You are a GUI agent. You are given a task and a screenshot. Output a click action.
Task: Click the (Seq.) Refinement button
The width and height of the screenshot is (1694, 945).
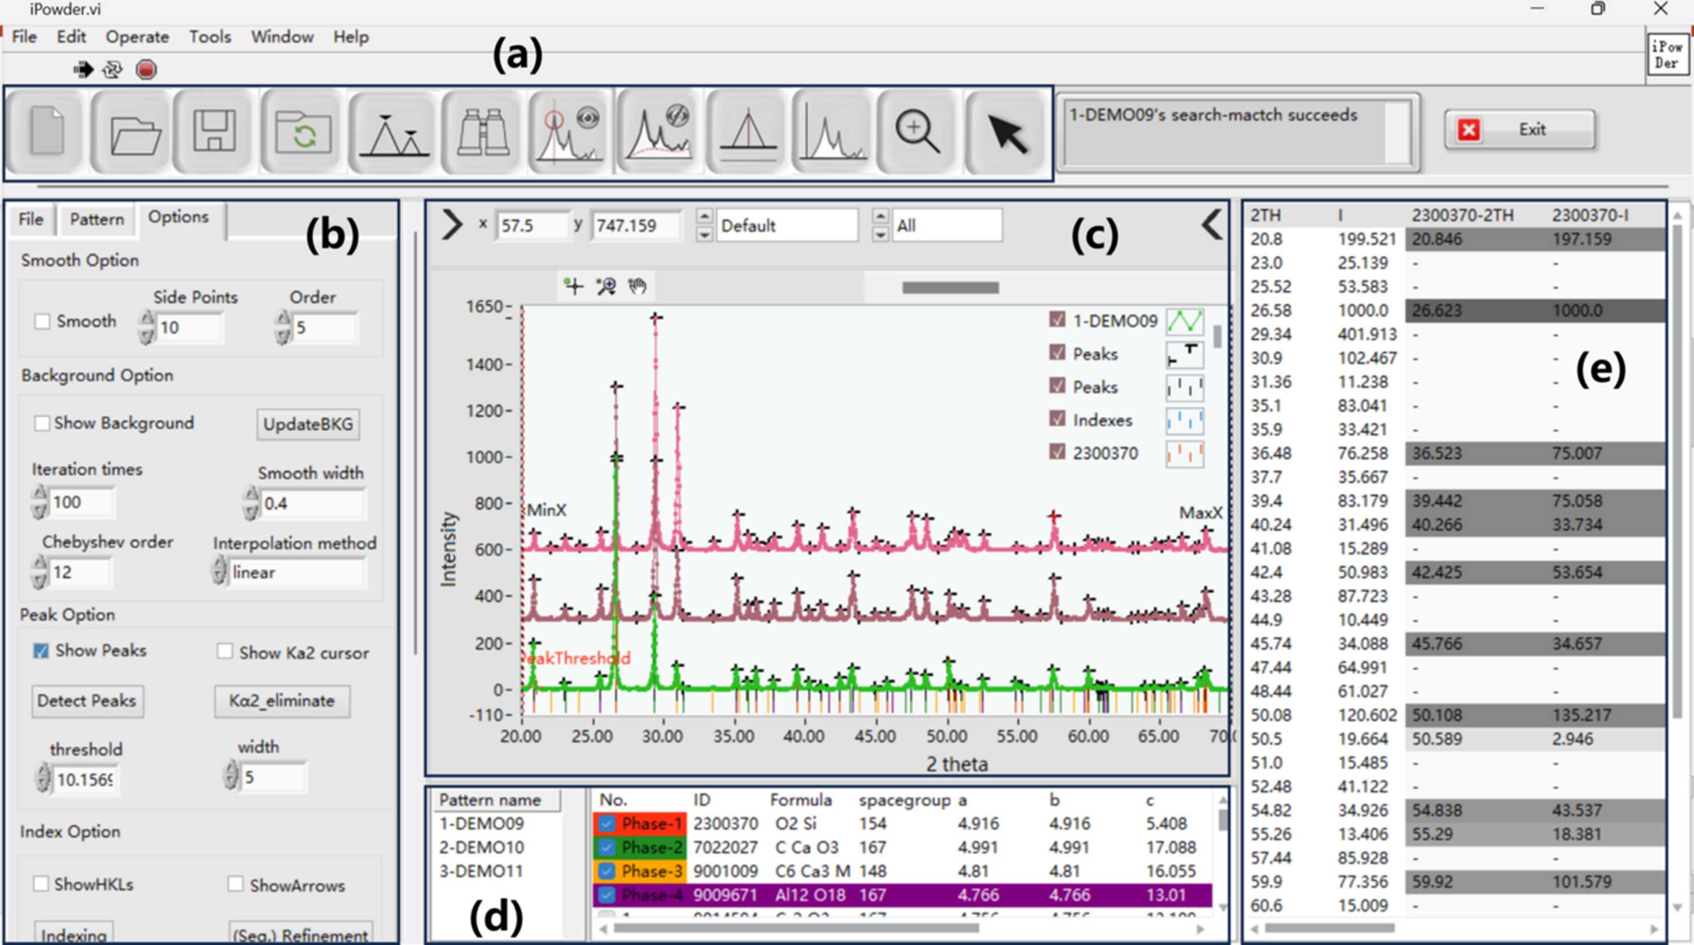300,934
